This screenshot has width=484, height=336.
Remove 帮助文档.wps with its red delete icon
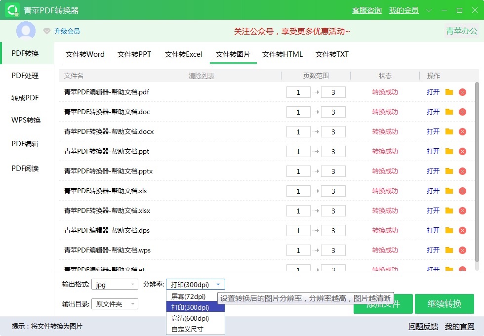coord(462,250)
